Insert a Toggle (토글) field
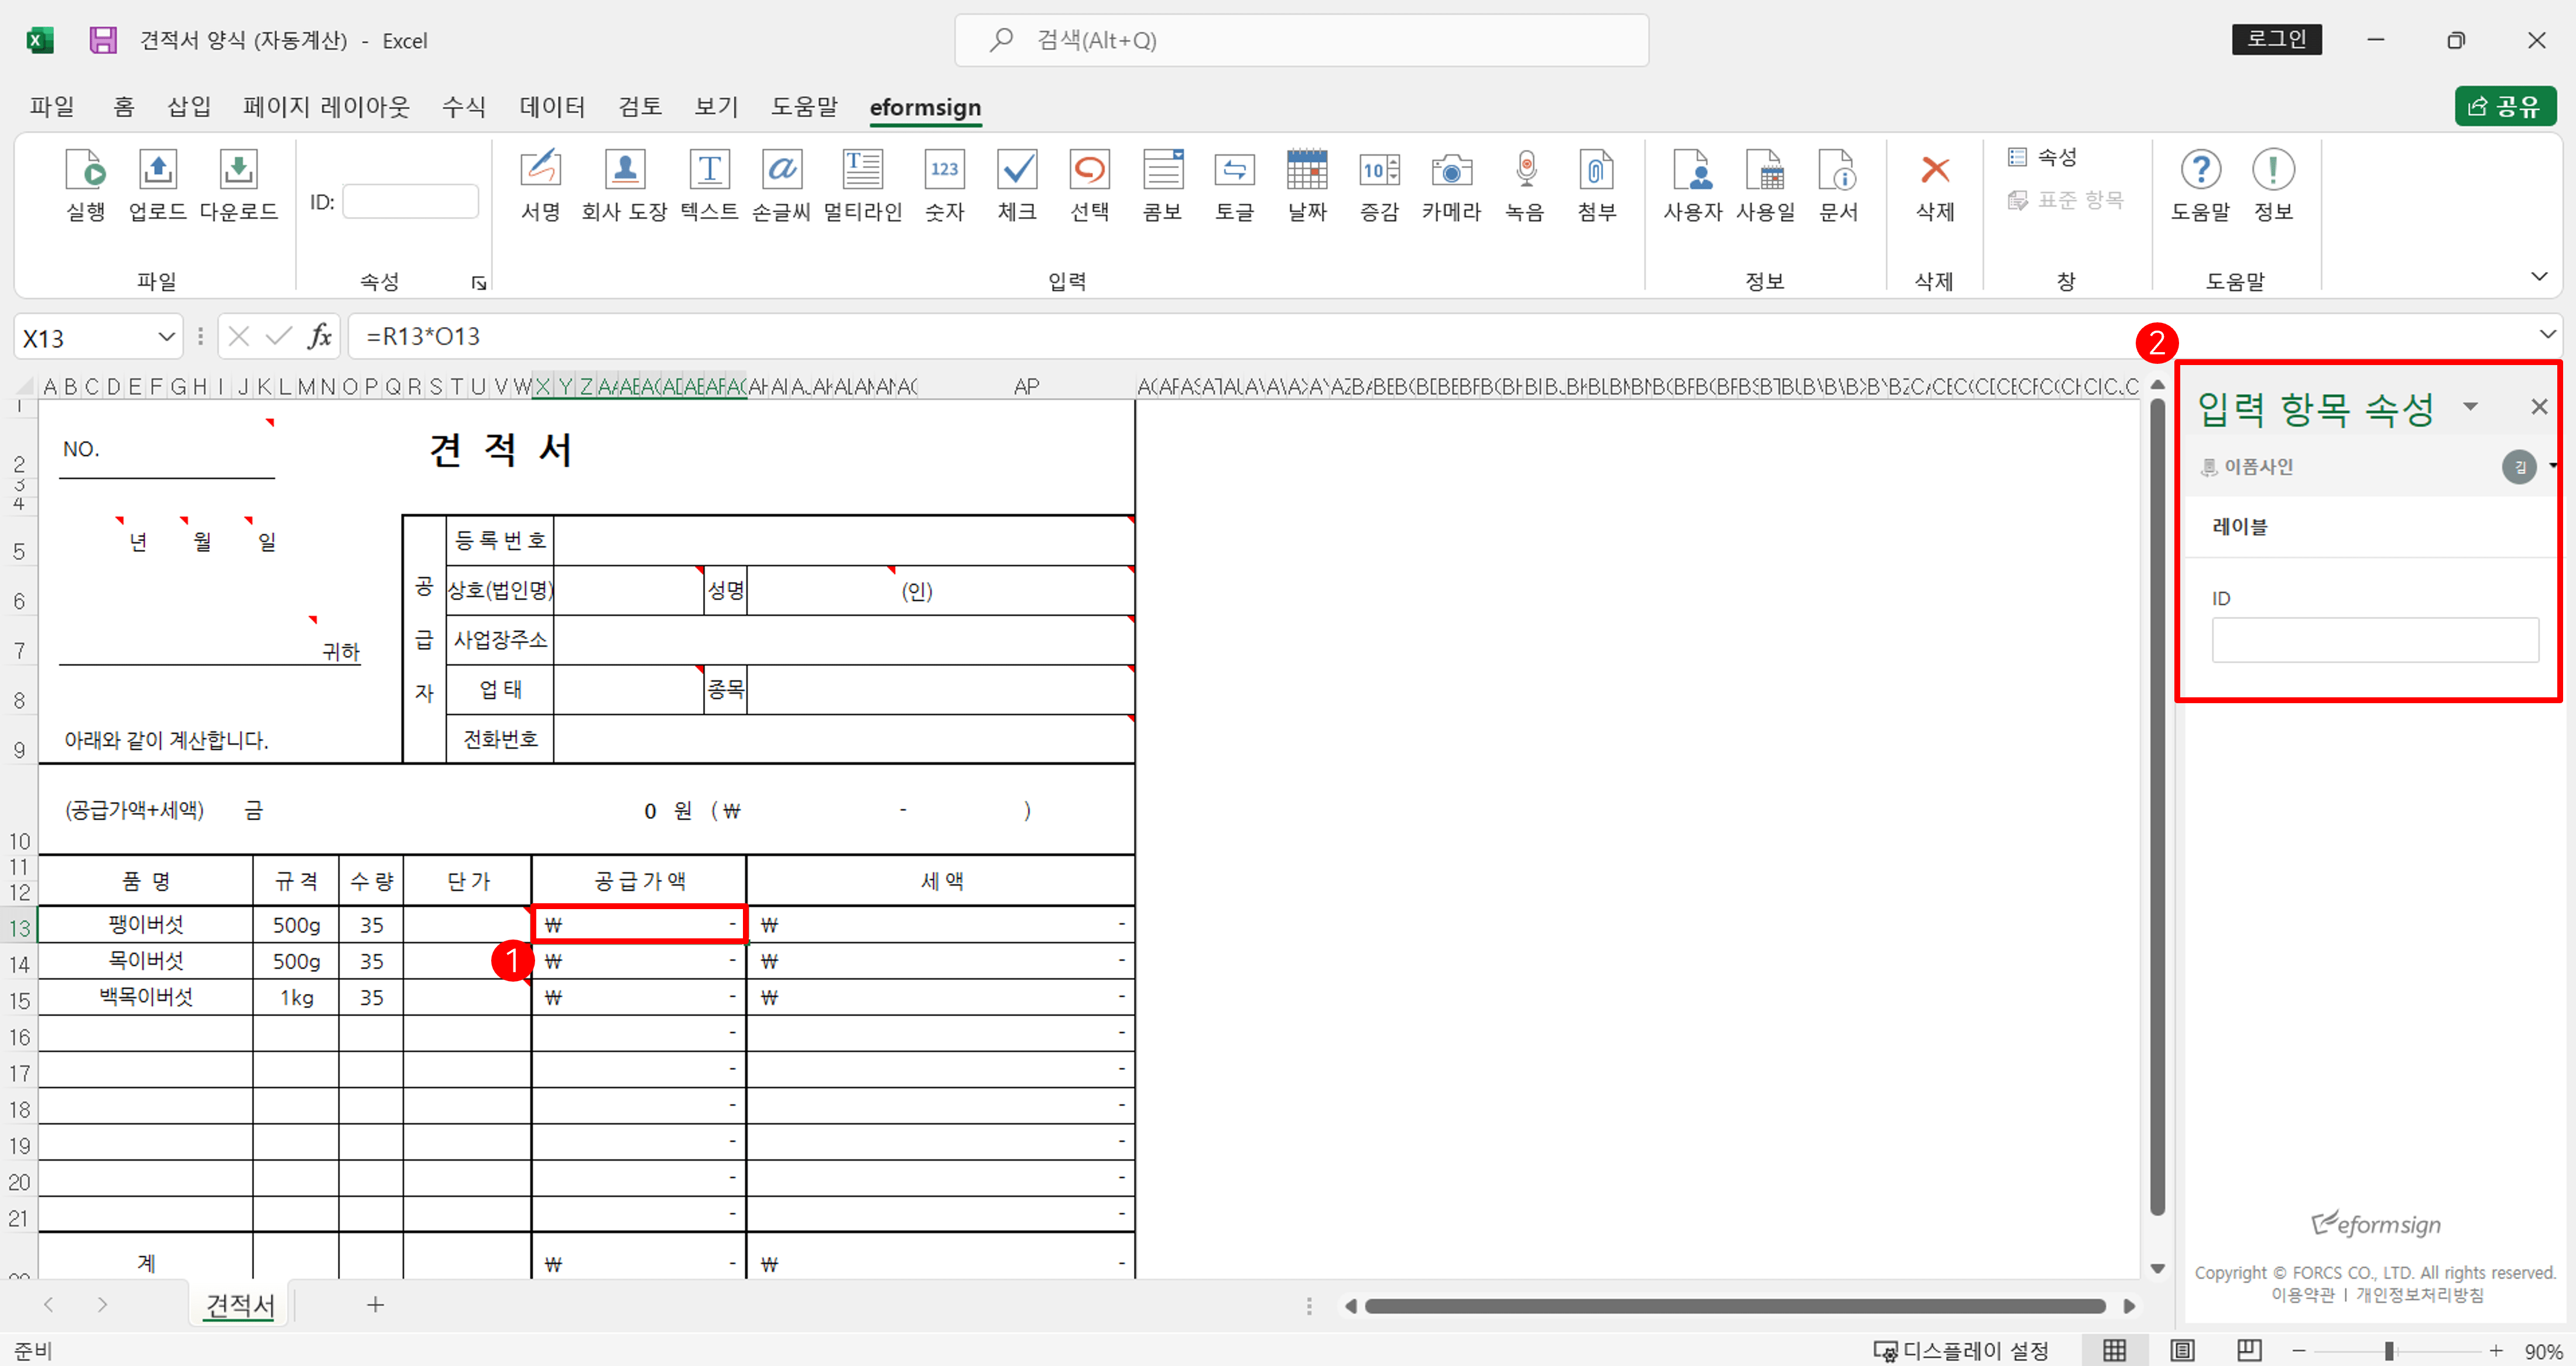 coord(1234,185)
